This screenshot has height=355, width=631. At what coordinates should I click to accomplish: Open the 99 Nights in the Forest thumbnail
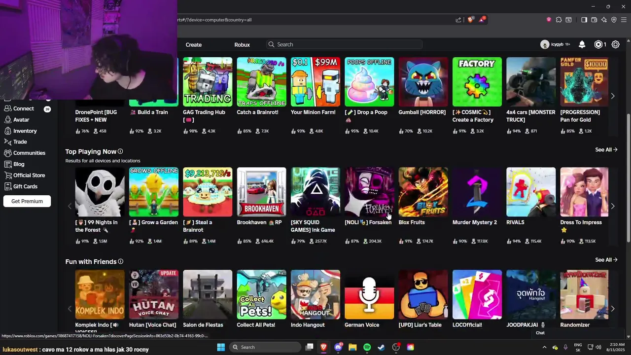(x=100, y=192)
